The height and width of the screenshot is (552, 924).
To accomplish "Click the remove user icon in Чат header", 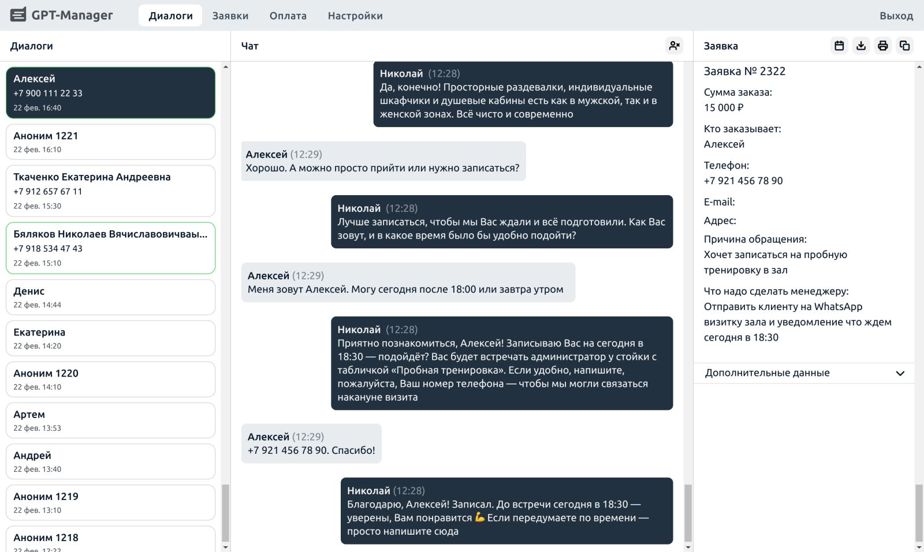I will [x=674, y=46].
